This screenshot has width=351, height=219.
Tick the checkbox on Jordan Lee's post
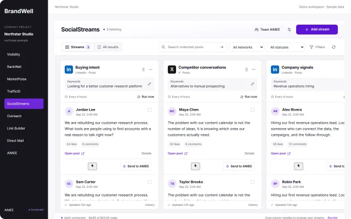point(149,109)
